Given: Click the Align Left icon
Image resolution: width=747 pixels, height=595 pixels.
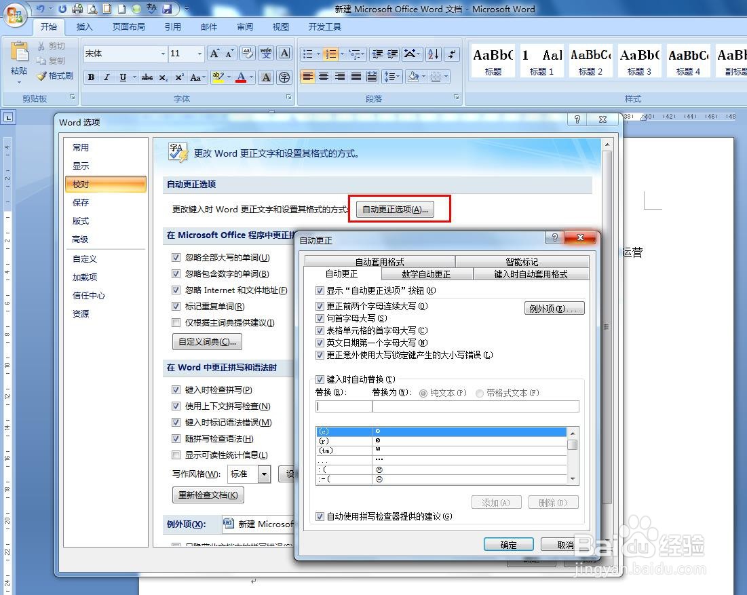Looking at the screenshot, I should (x=308, y=76).
